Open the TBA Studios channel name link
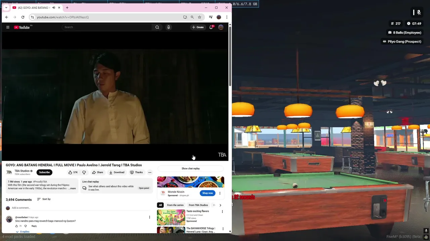This screenshot has height=241, width=430. click(22, 171)
